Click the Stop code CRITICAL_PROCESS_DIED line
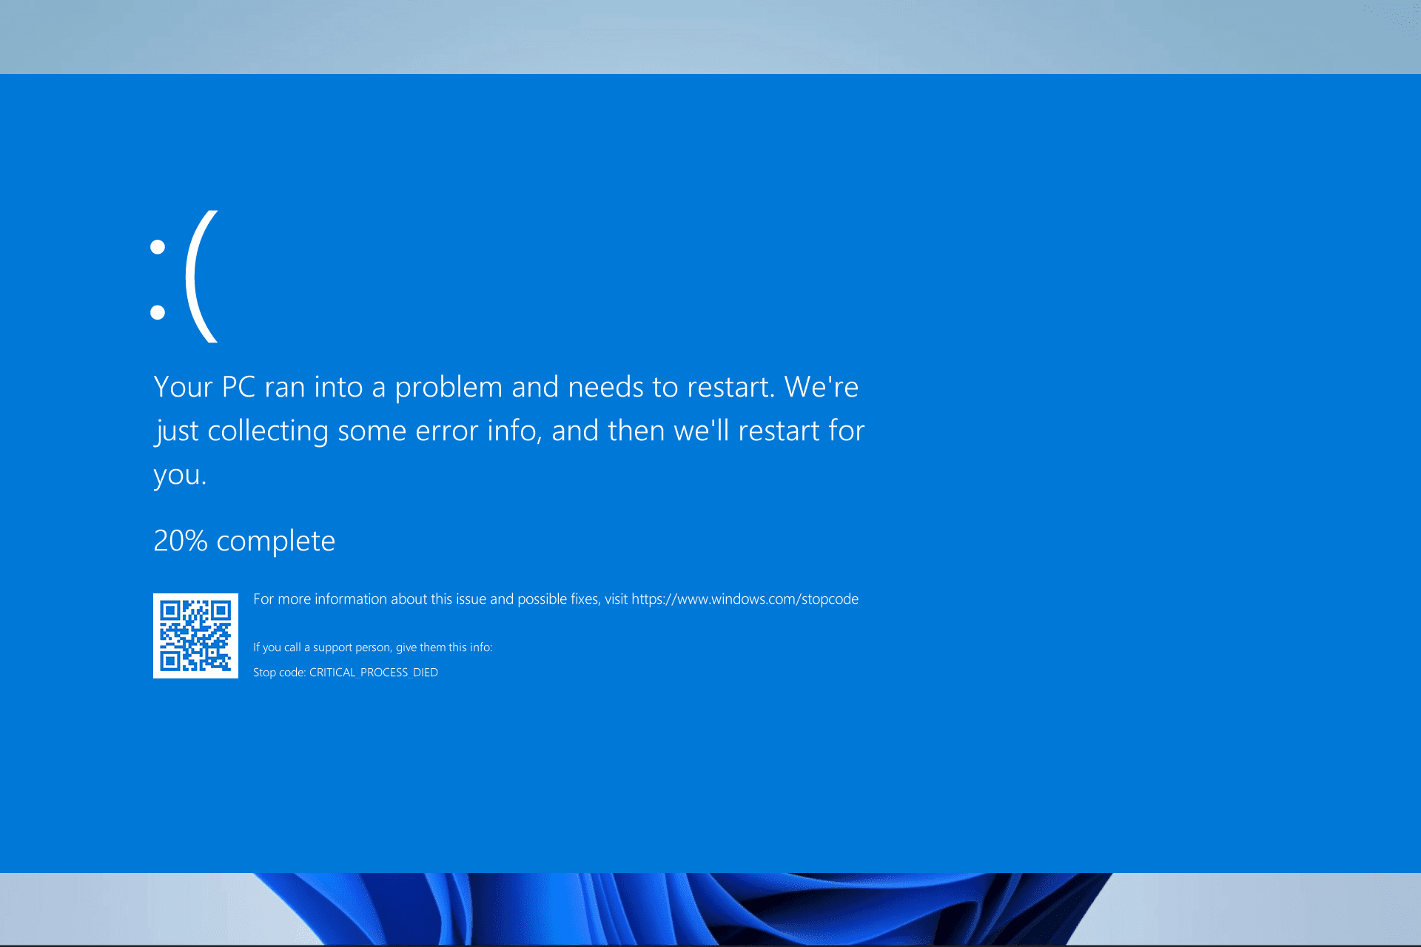 pos(346,673)
